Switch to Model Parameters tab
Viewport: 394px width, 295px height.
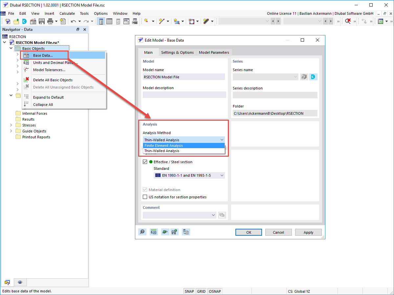click(214, 52)
